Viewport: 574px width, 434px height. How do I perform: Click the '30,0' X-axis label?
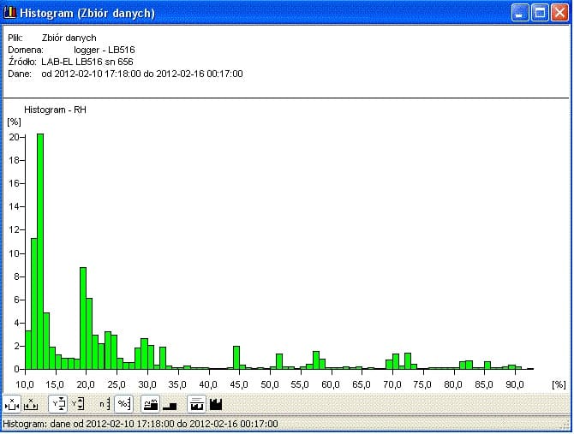click(x=147, y=384)
